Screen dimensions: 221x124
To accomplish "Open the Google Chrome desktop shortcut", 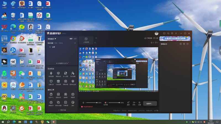I will tap(13, 40).
